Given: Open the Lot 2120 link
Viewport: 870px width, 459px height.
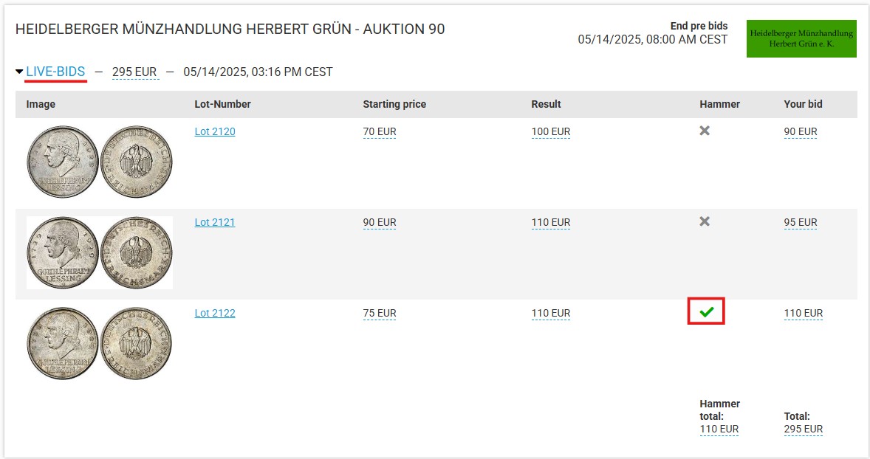Looking at the screenshot, I should 215,131.
